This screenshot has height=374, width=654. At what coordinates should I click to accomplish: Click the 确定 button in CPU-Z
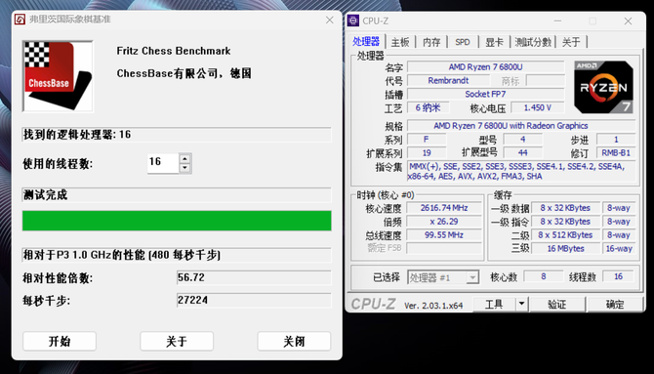(615, 305)
